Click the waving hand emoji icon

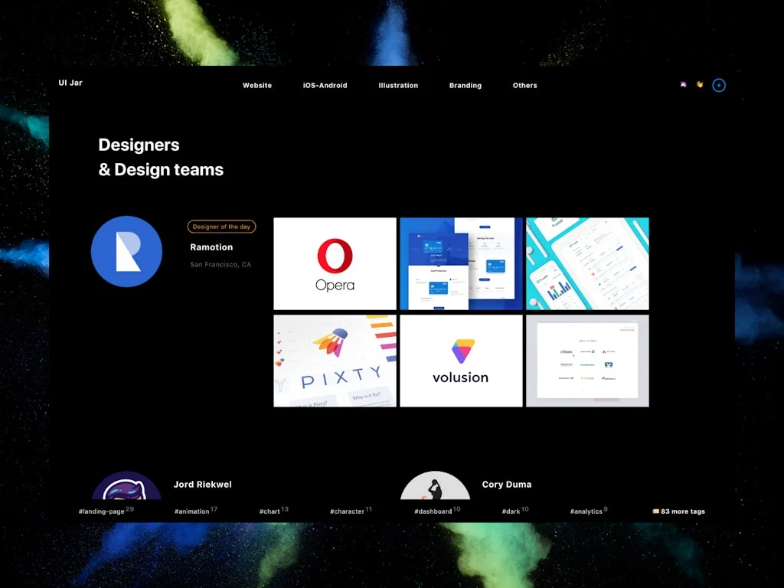click(699, 84)
